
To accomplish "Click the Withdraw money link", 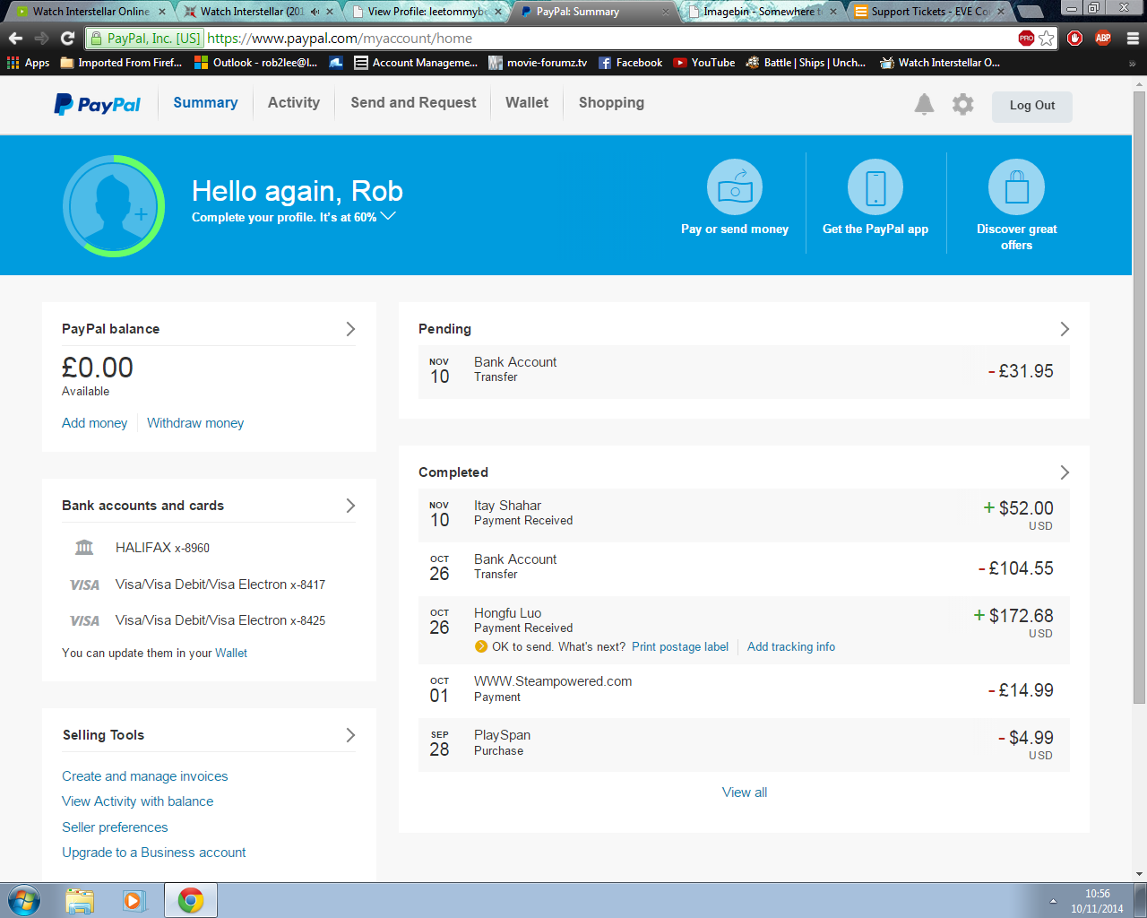I will tap(195, 423).
